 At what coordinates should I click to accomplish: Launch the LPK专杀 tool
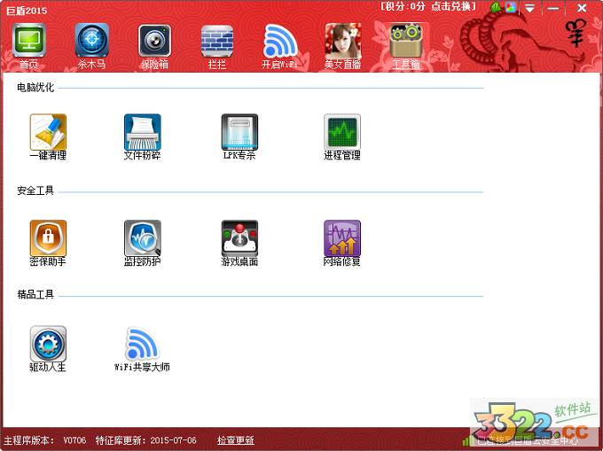pos(239,136)
